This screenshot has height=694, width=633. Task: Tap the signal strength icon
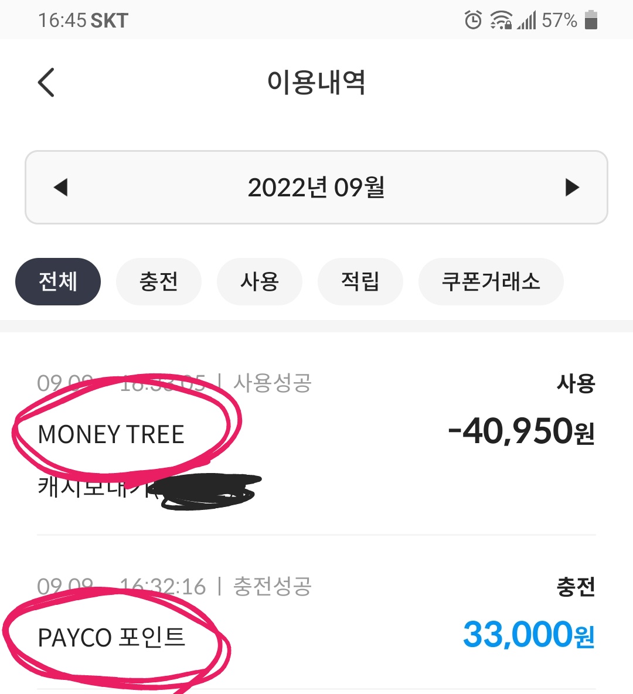point(526,21)
